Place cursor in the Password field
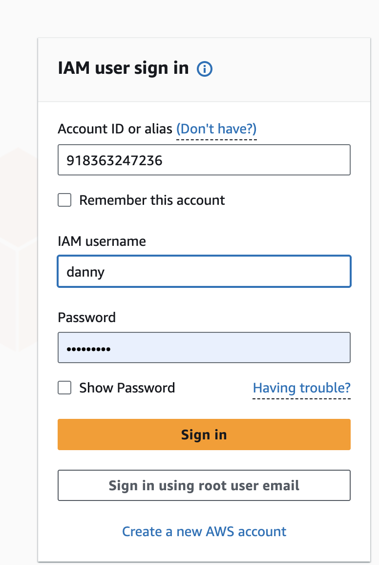The width and height of the screenshot is (379, 565). click(x=204, y=348)
